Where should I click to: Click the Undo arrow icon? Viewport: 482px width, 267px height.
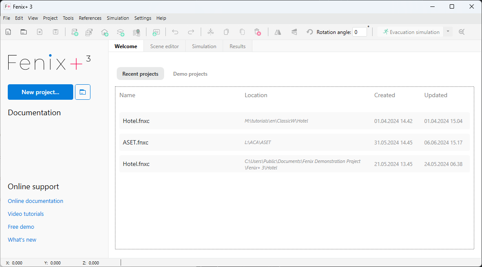[x=175, y=32]
